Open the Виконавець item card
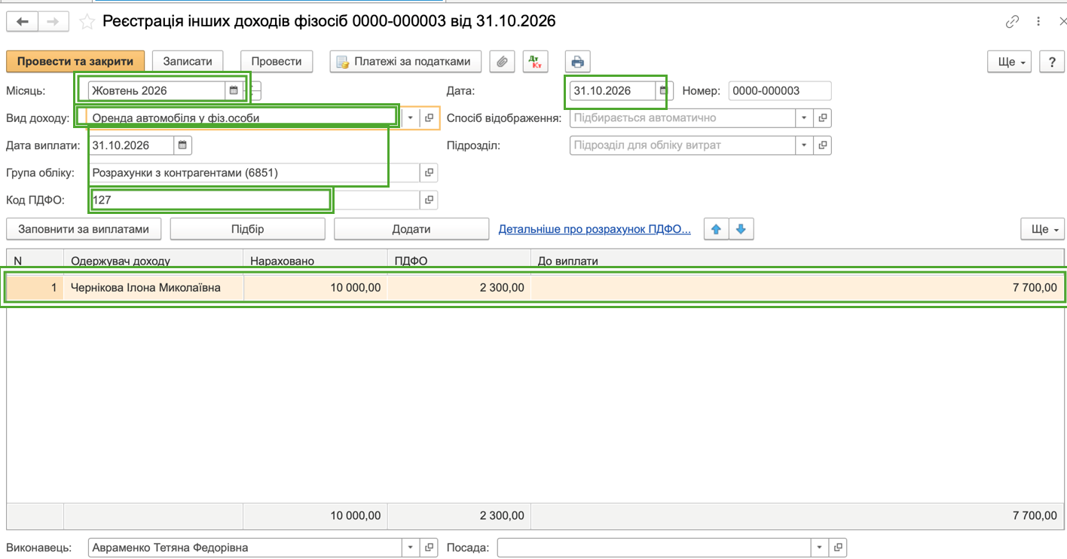1067x559 pixels. [429, 548]
